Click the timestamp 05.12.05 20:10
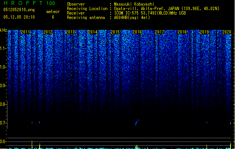This screenshot has height=149, width=235. (19, 17)
